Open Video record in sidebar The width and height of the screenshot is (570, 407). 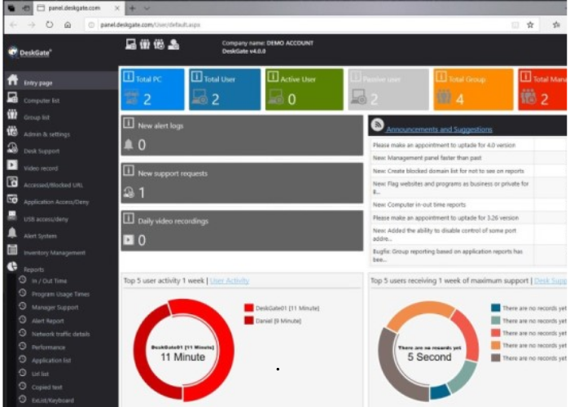click(41, 168)
